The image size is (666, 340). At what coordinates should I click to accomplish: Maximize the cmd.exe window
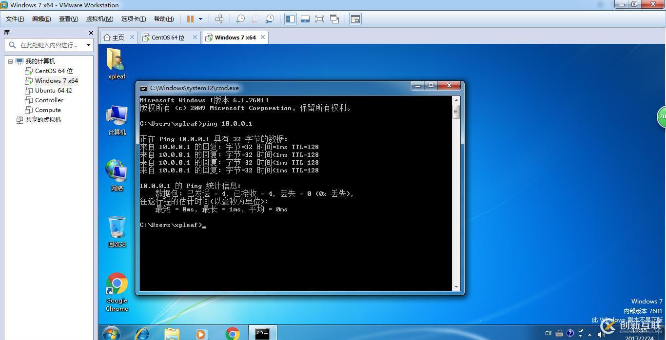coord(431,86)
